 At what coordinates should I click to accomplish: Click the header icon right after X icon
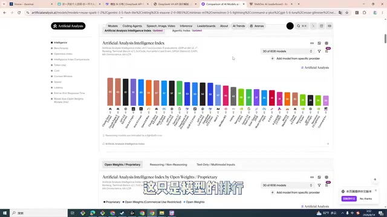tap(321, 26)
